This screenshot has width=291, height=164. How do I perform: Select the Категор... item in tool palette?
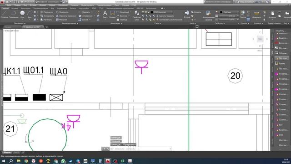(x=282, y=43)
